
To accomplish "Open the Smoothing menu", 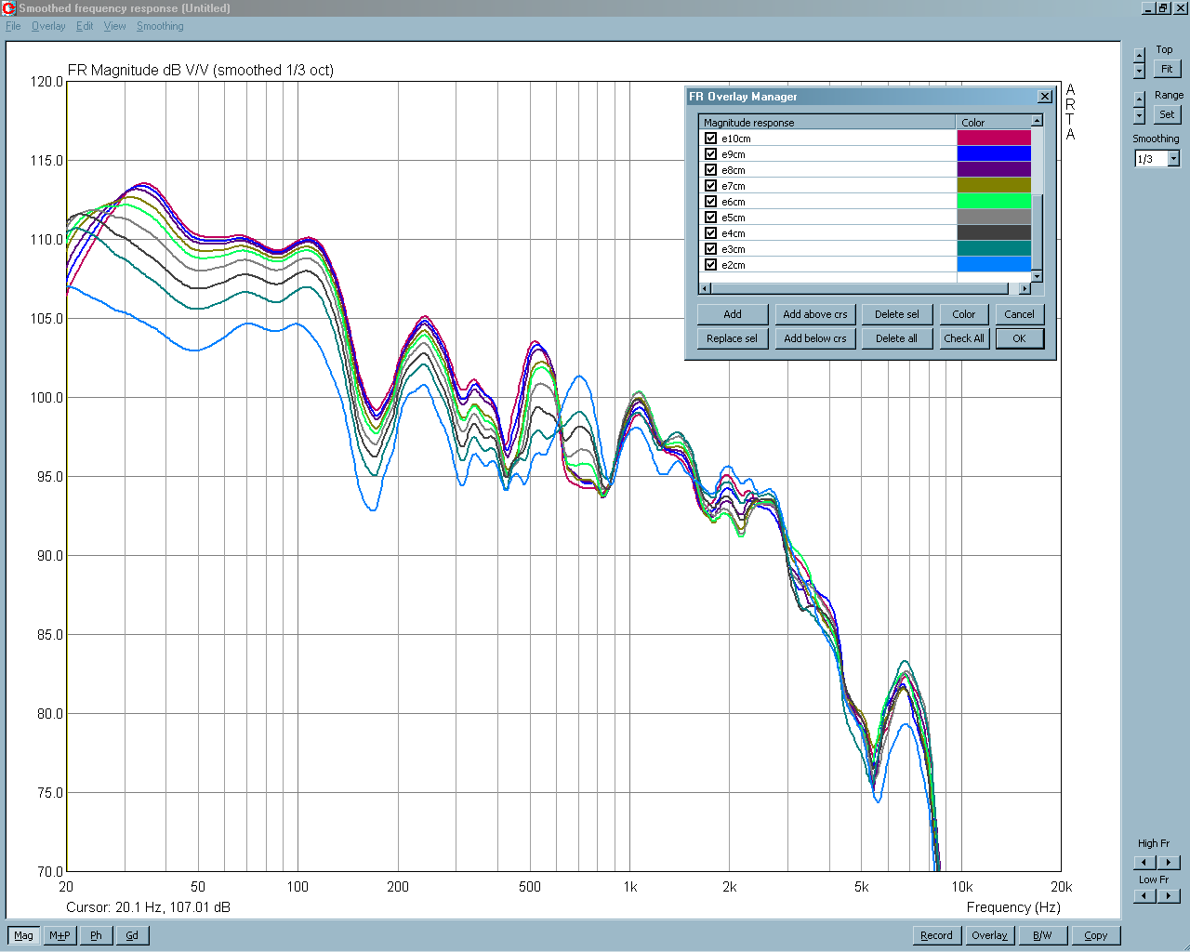I will click(160, 26).
